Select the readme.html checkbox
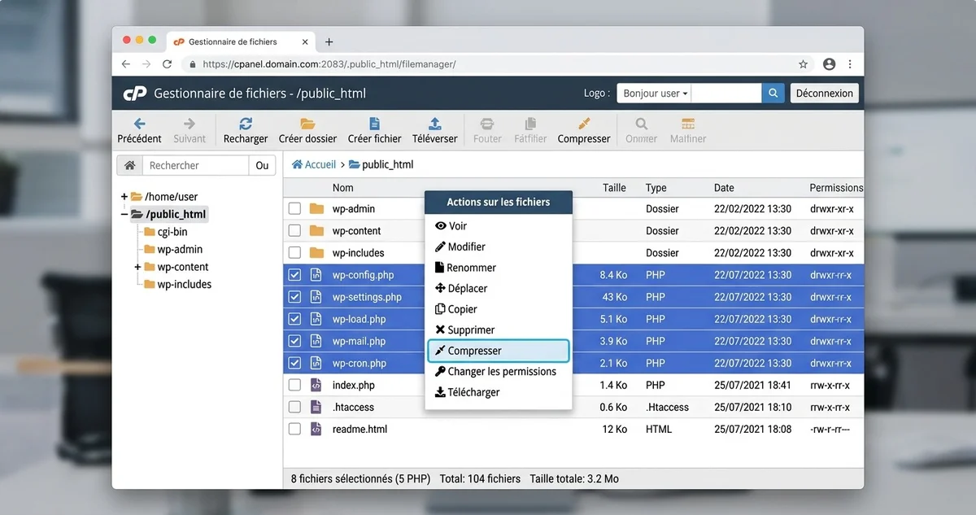 pyautogui.click(x=294, y=429)
